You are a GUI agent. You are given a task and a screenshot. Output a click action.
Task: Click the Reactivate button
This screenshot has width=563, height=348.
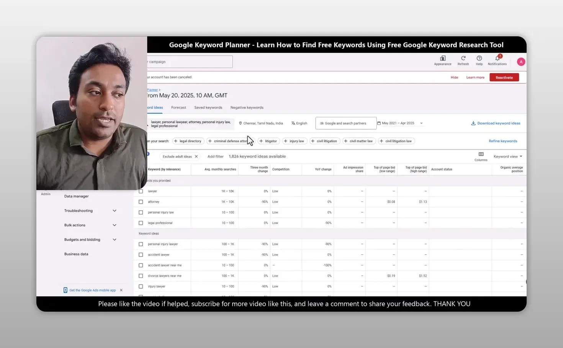[x=504, y=77]
